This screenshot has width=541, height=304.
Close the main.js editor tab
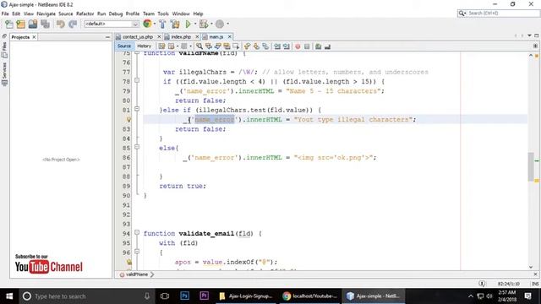(229, 36)
